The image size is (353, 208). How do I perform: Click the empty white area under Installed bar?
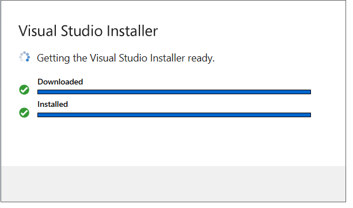[173, 142]
